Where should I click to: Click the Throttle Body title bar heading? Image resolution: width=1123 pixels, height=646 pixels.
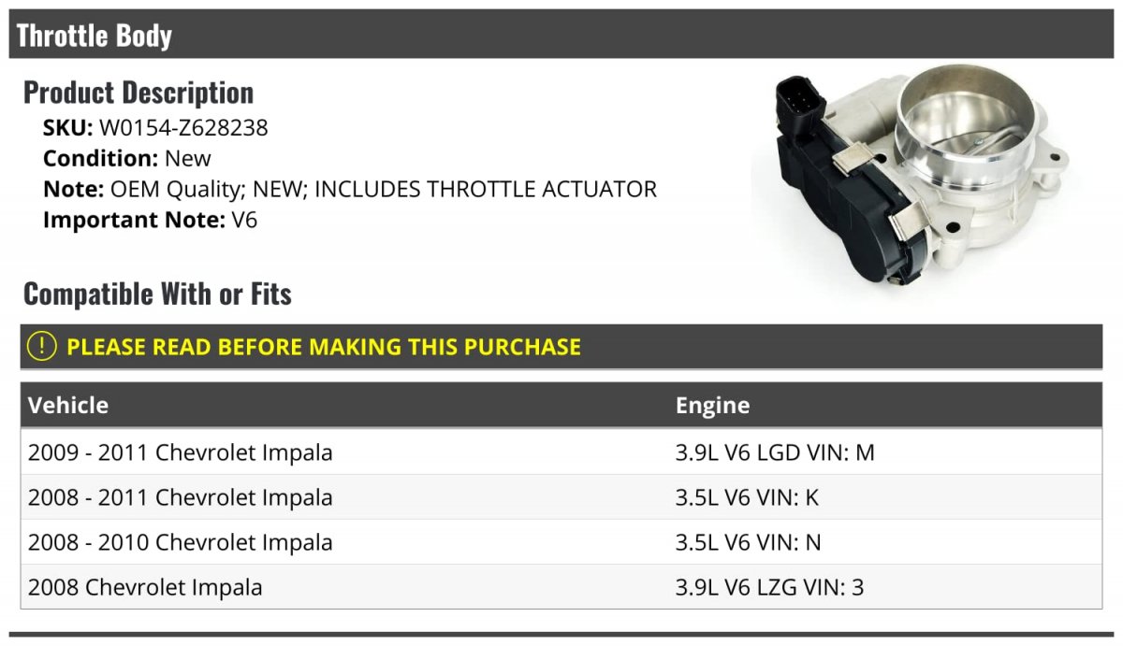coord(95,36)
